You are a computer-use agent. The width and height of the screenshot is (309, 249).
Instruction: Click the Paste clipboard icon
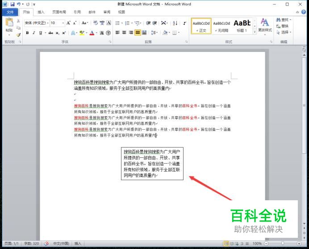click(9, 22)
